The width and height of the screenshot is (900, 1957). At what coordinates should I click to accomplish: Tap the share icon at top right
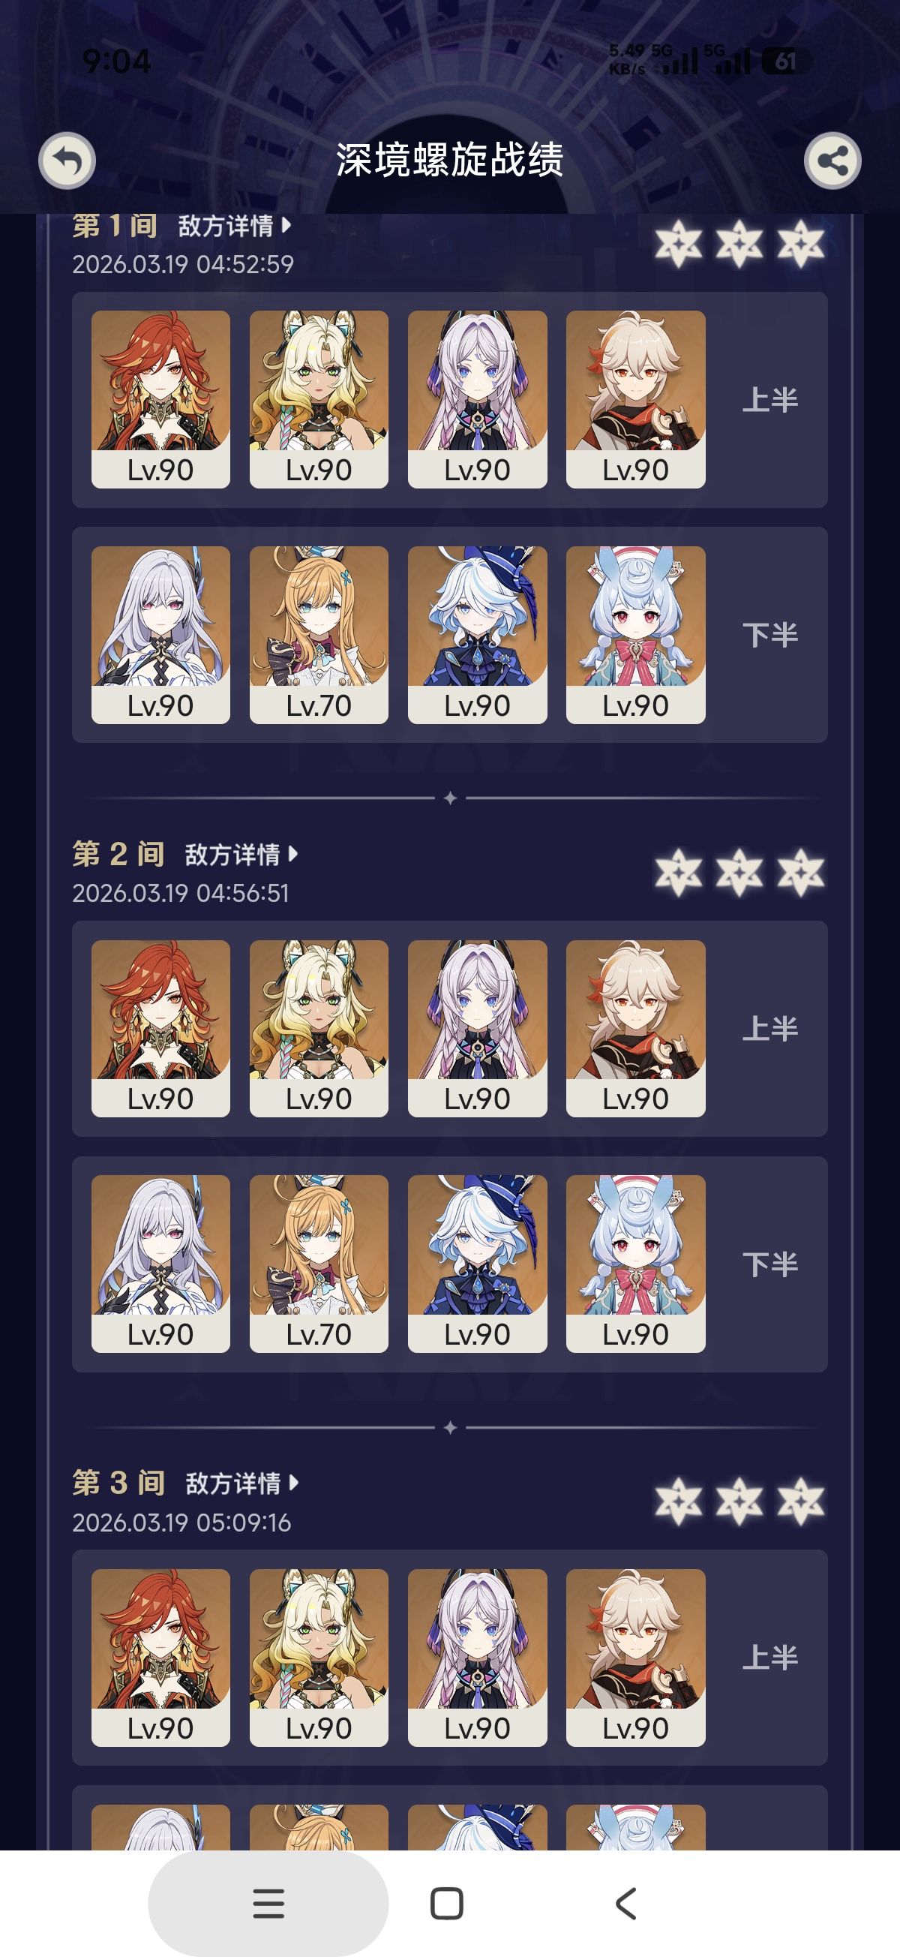click(832, 161)
